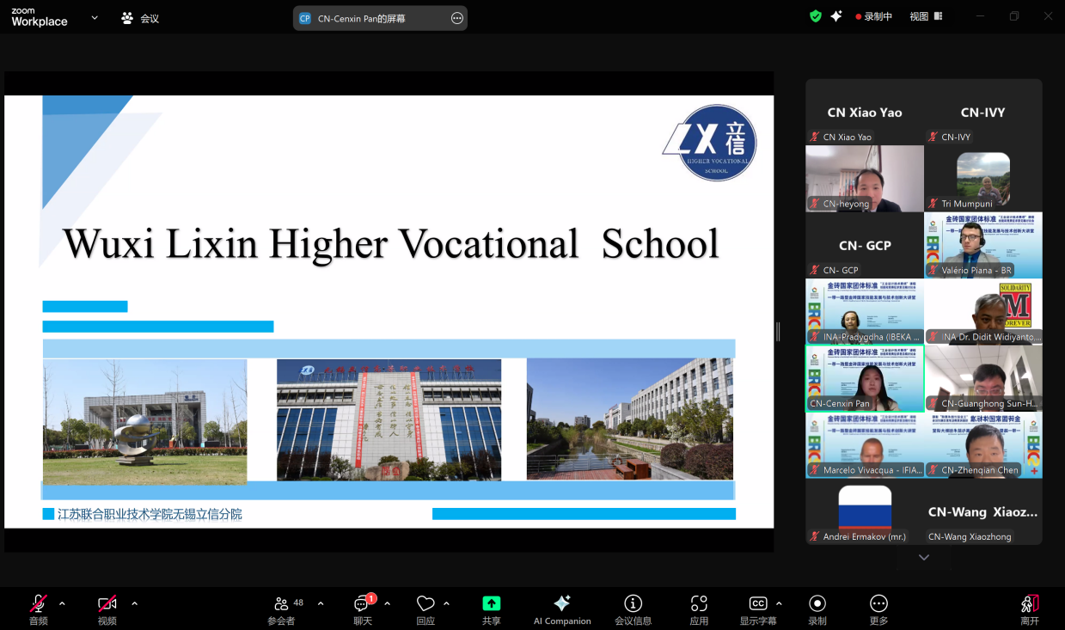
Task: Toggle the Show Captions CC button
Action: pyautogui.click(x=757, y=609)
